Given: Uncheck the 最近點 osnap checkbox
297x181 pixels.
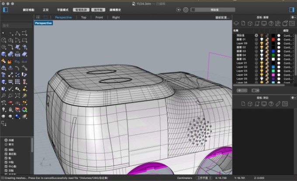Looking at the screenshot, I should coord(6,154).
